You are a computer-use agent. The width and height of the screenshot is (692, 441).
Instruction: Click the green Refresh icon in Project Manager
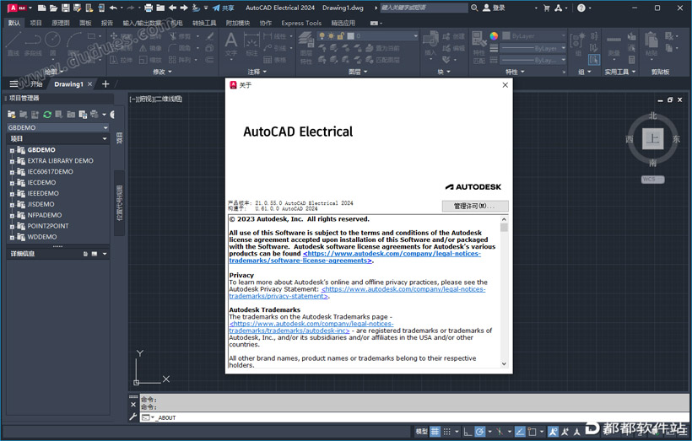47,115
